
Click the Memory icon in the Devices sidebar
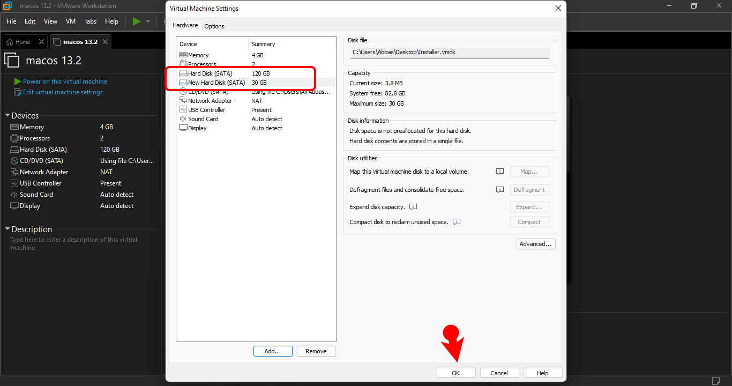(14, 127)
